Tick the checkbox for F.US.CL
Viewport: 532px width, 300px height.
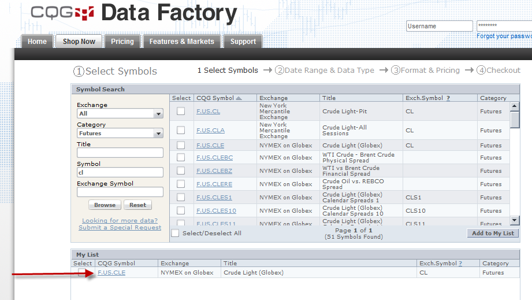click(x=181, y=111)
